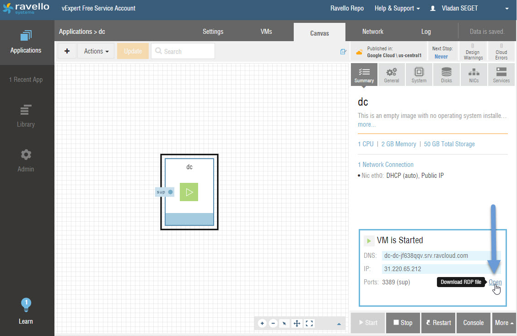
Task: Click the Open RDP link
Action: [495, 282]
